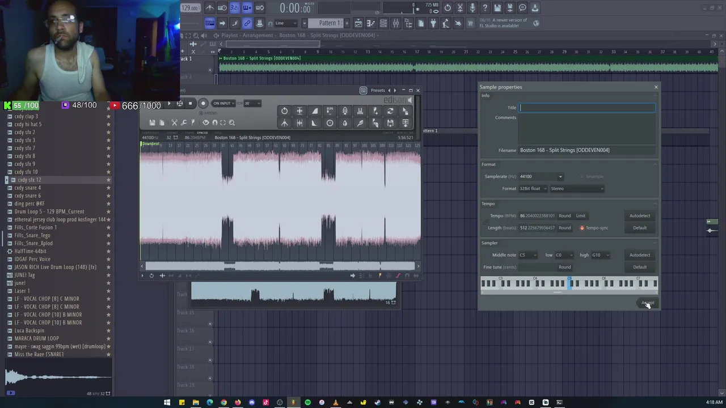Click FL Studio save disk icon
Screen dimensions: 726x408
(x=497, y=8)
